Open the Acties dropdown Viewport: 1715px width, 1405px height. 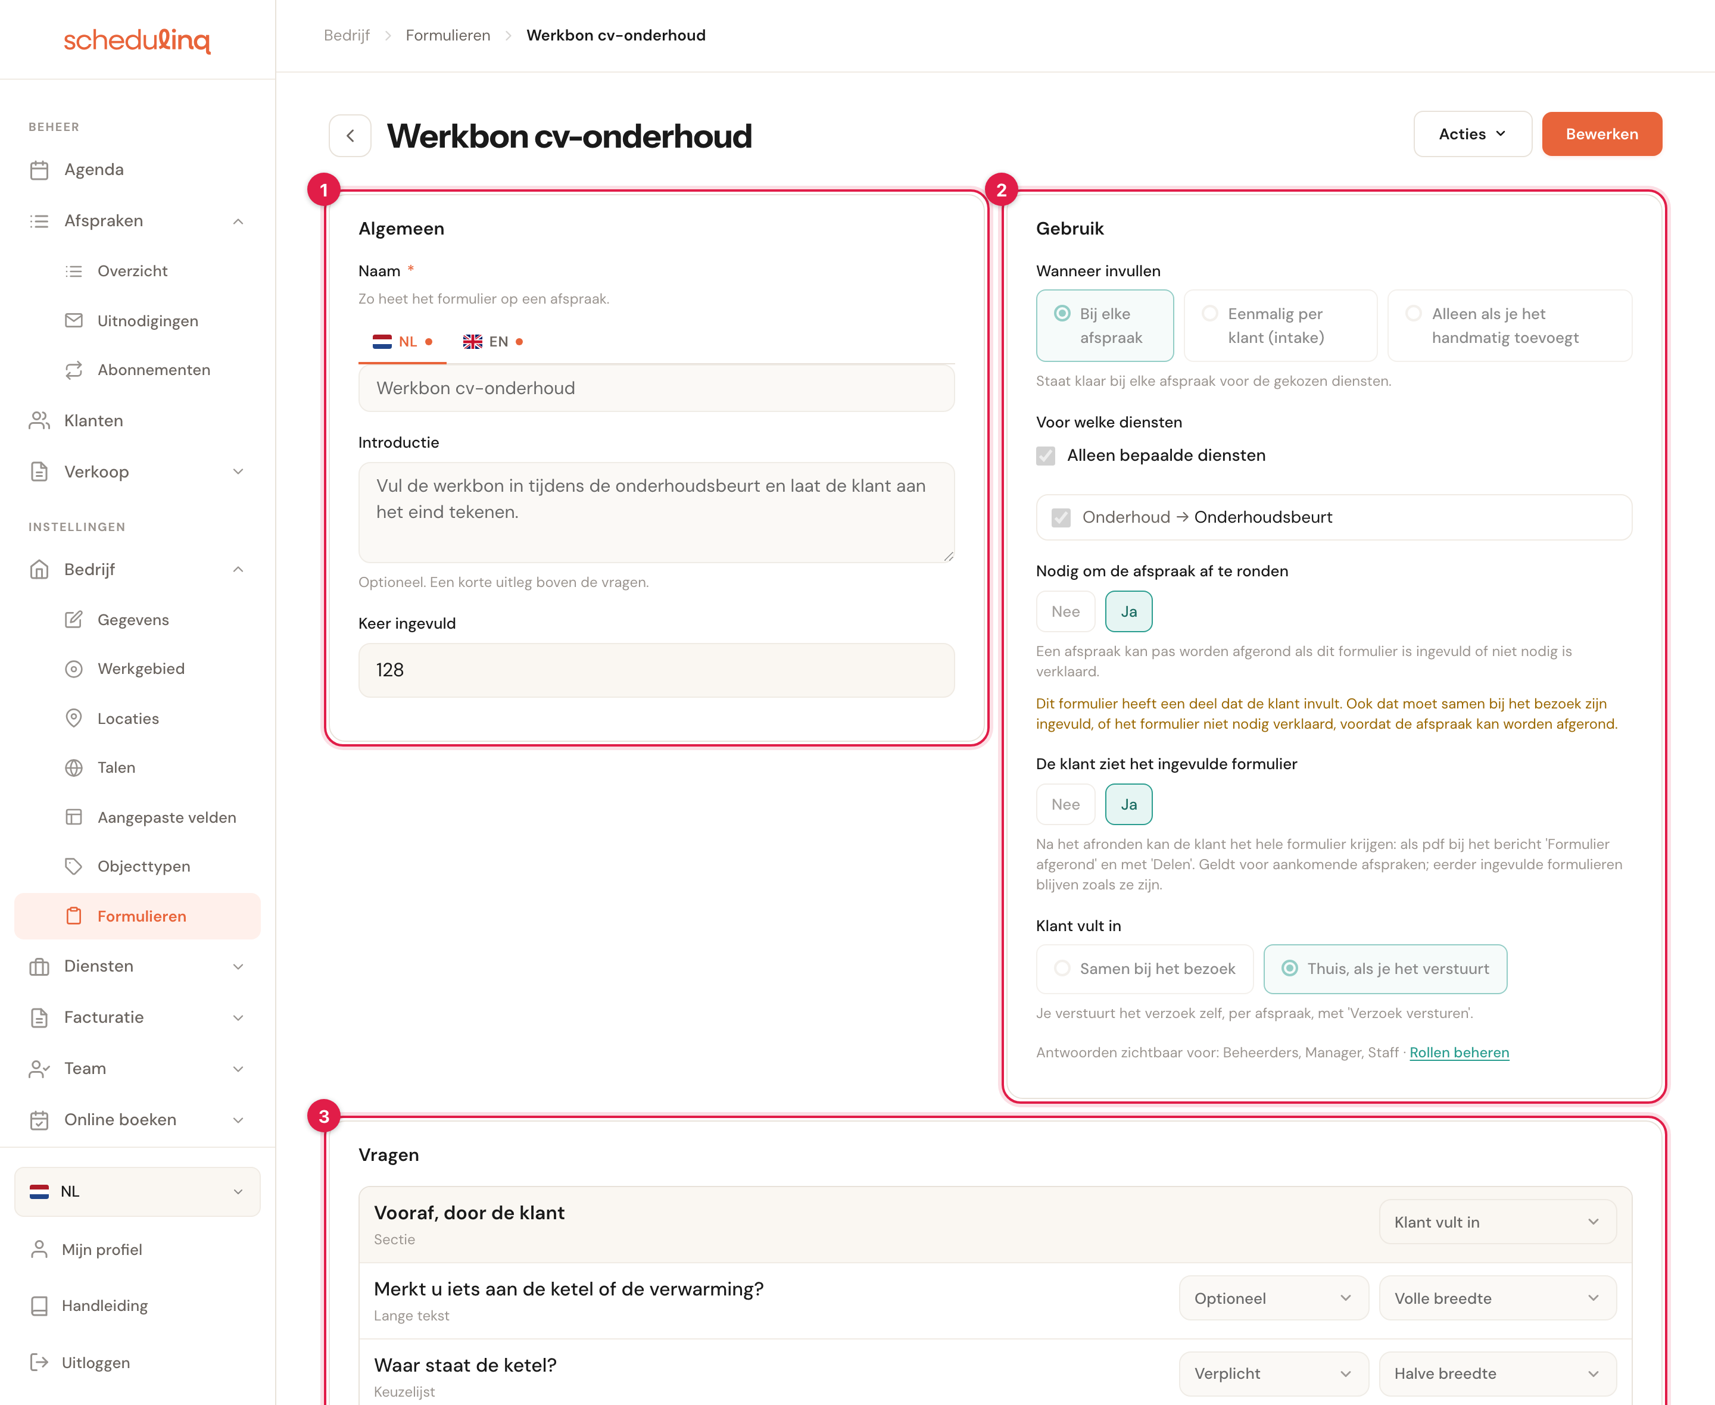click(x=1472, y=135)
